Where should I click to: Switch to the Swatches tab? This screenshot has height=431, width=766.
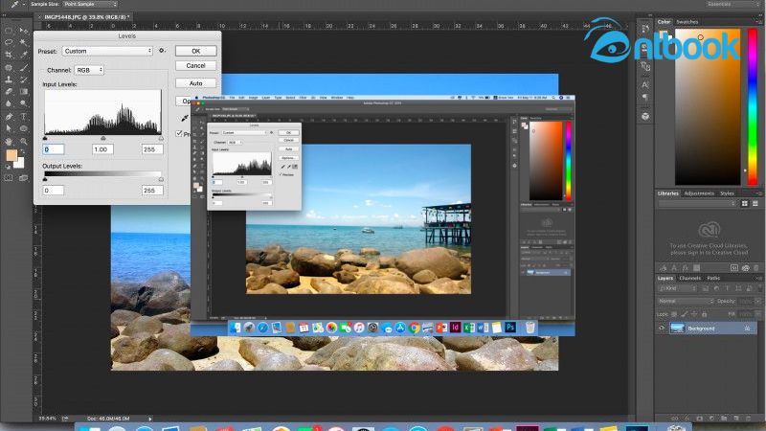point(687,22)
